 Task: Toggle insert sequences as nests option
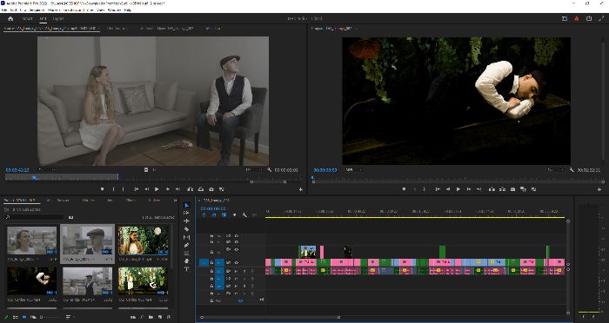click(204, 214)
